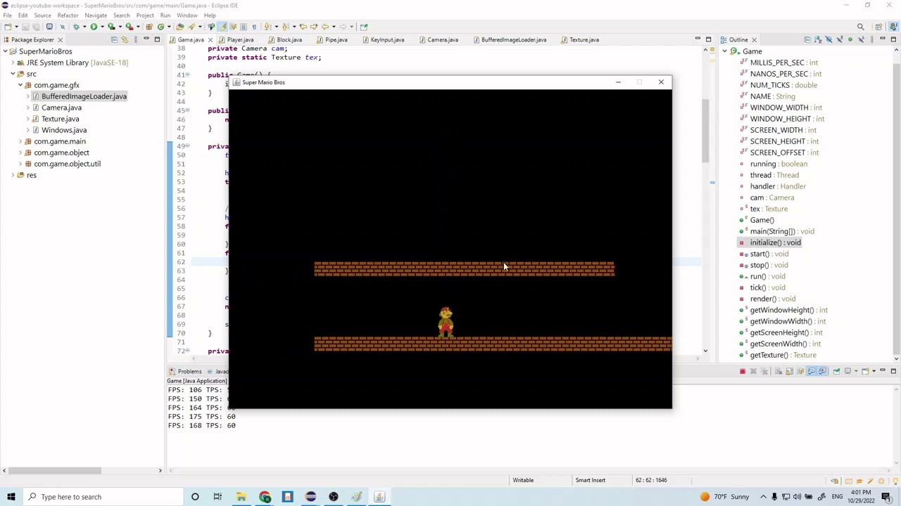Open the File menu

tap(7, 15)
